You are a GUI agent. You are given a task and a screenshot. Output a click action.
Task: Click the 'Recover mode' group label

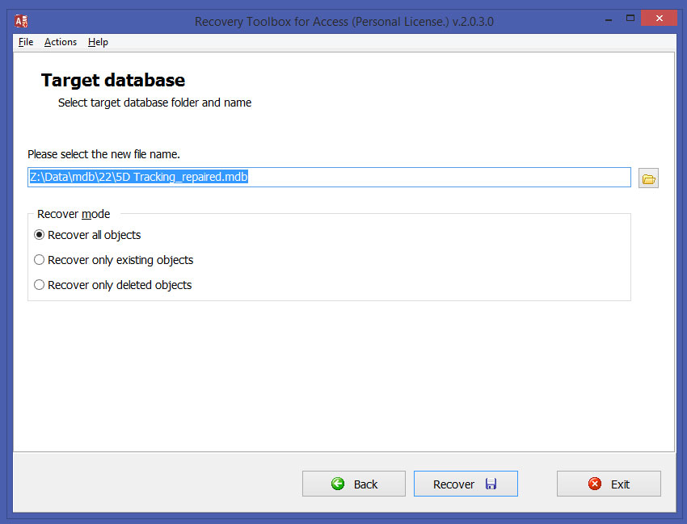(x=74, y=214)
